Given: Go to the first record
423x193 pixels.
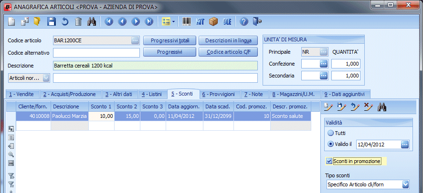Looking at the screenshot, I should click(x=109, y=22).
